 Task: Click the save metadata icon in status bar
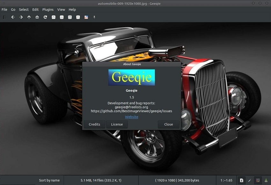tap(266, 180)
